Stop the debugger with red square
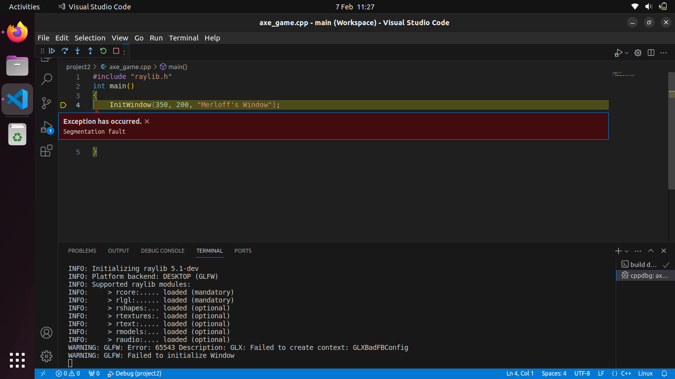The image size is (675, 379). (x=116, y=51)
